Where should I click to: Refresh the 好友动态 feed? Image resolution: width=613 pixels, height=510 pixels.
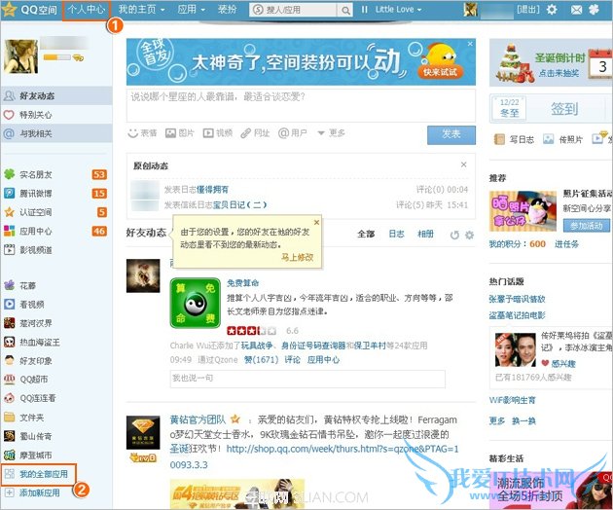tap(453, 235)
